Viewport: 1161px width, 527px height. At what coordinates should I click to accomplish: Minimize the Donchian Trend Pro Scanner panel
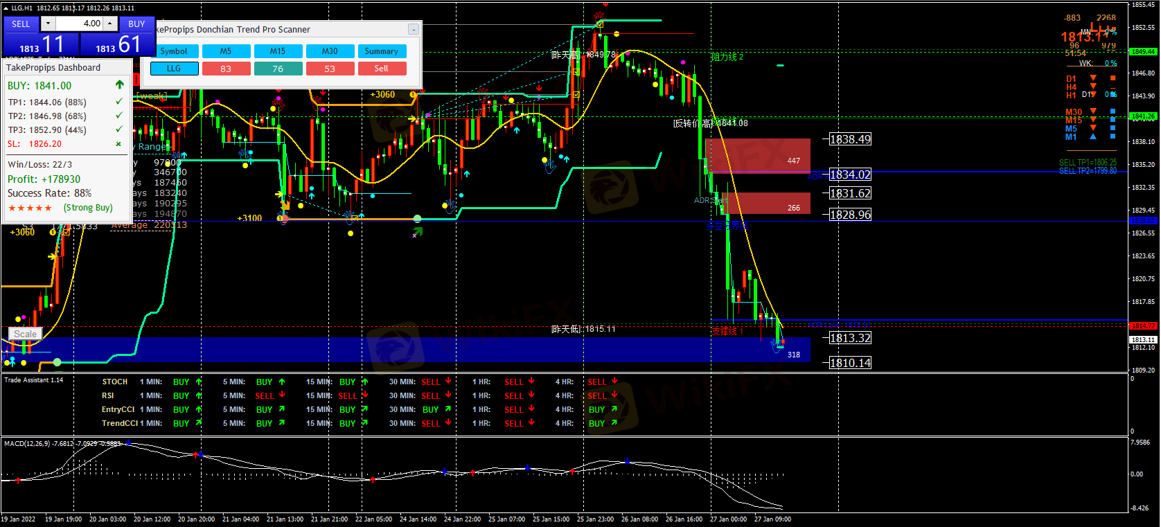tap(413, 29)
